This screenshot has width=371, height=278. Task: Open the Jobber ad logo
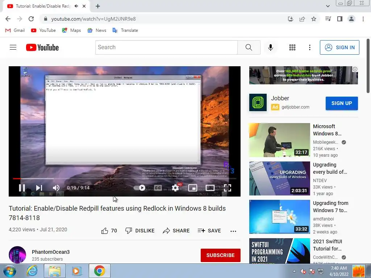[258, 102]
